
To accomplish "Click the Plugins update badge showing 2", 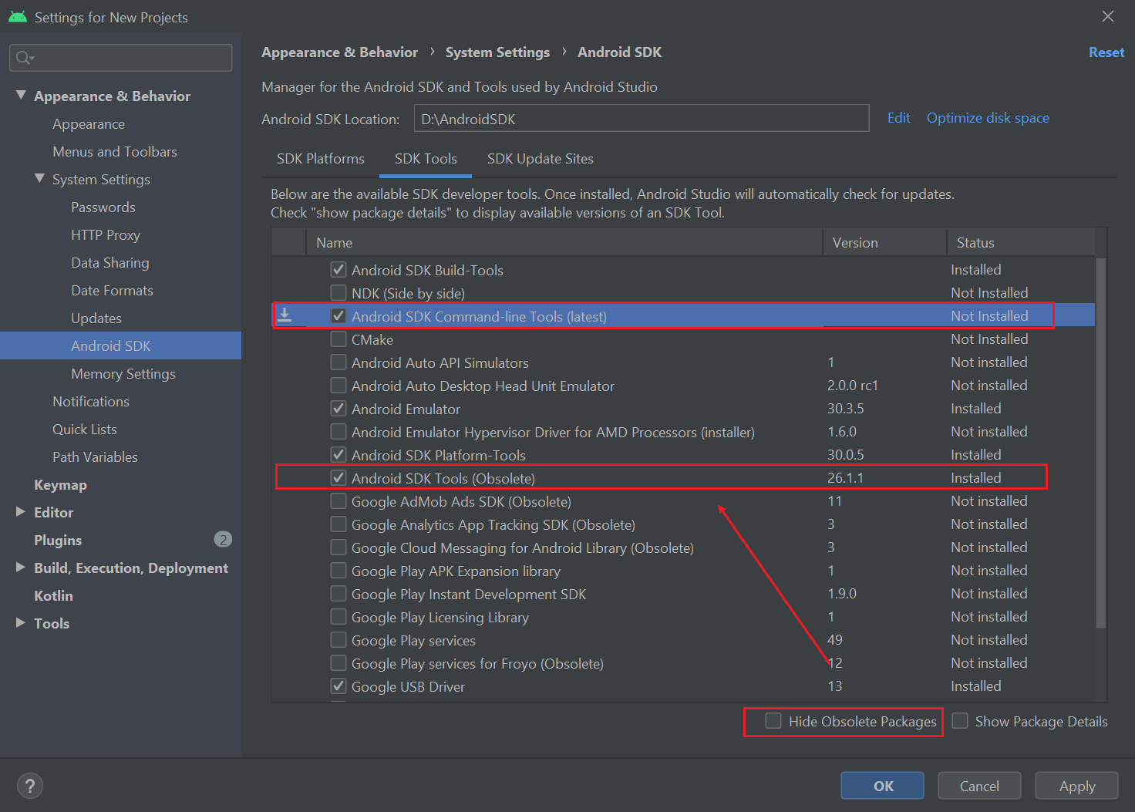I will coord(223,539).
